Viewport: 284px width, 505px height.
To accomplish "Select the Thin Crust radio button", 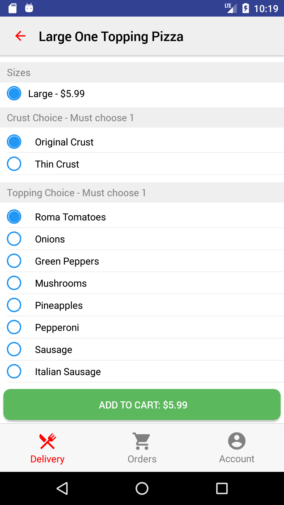I will [x=14, y=164].
